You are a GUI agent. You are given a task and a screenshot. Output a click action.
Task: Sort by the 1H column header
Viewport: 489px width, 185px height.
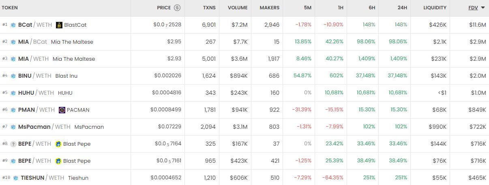click(x=340, y=8)
